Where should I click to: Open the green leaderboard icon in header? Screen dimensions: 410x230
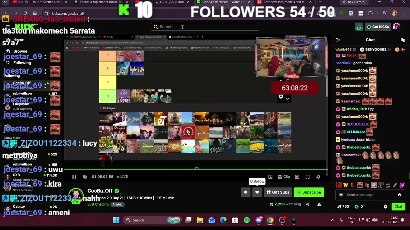tap(359, 27)
